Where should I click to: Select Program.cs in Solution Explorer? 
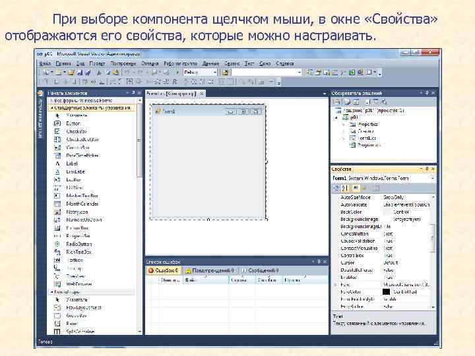[365, 145]
